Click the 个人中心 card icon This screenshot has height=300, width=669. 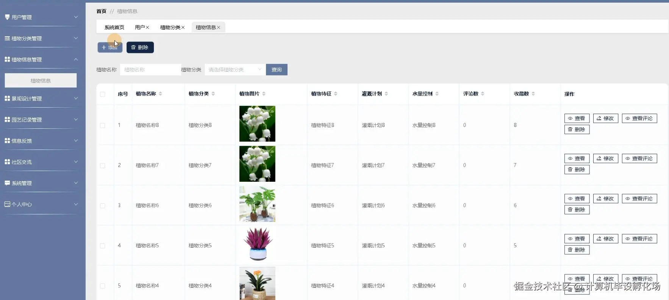7,204
